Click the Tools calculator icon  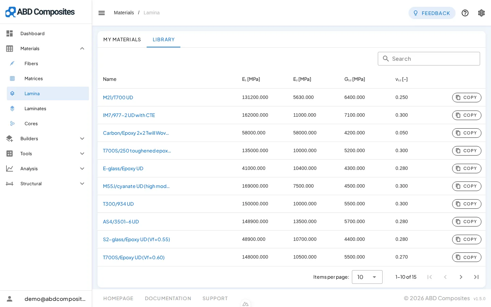click(10, 153)
